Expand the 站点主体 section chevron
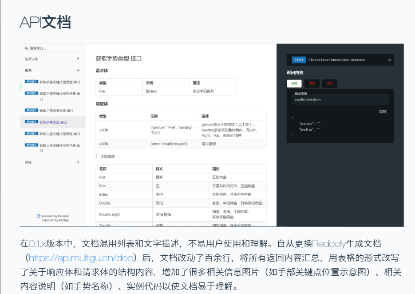The width and height of the screenshot is (415, 294). 78,59
